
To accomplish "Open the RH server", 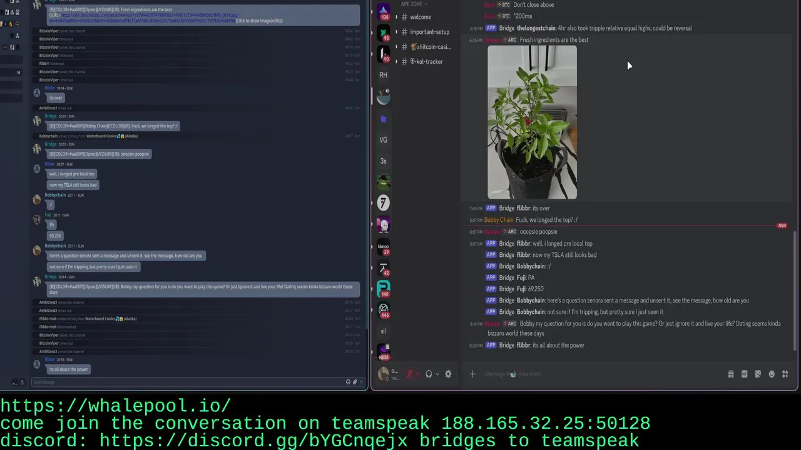I will coord(383,75).
